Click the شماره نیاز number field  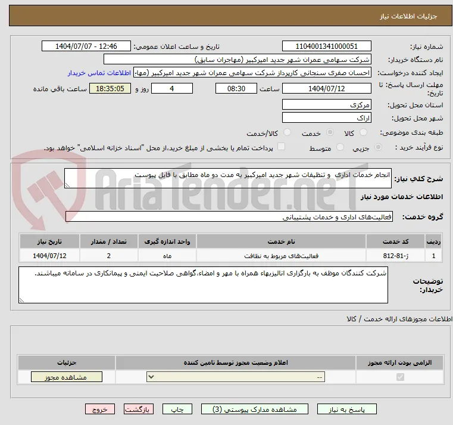pos(326,46)
